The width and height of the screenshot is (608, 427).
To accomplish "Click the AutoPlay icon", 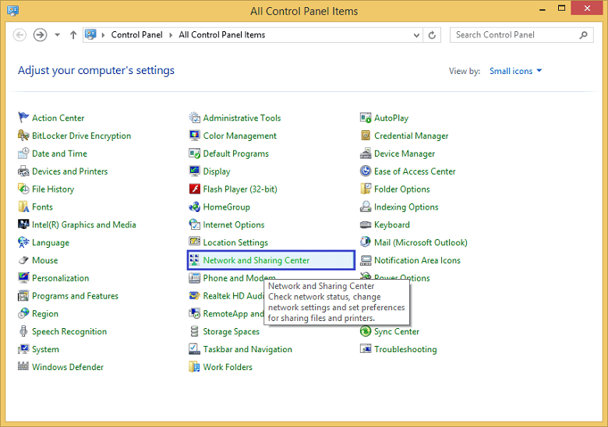I will 366,118.
